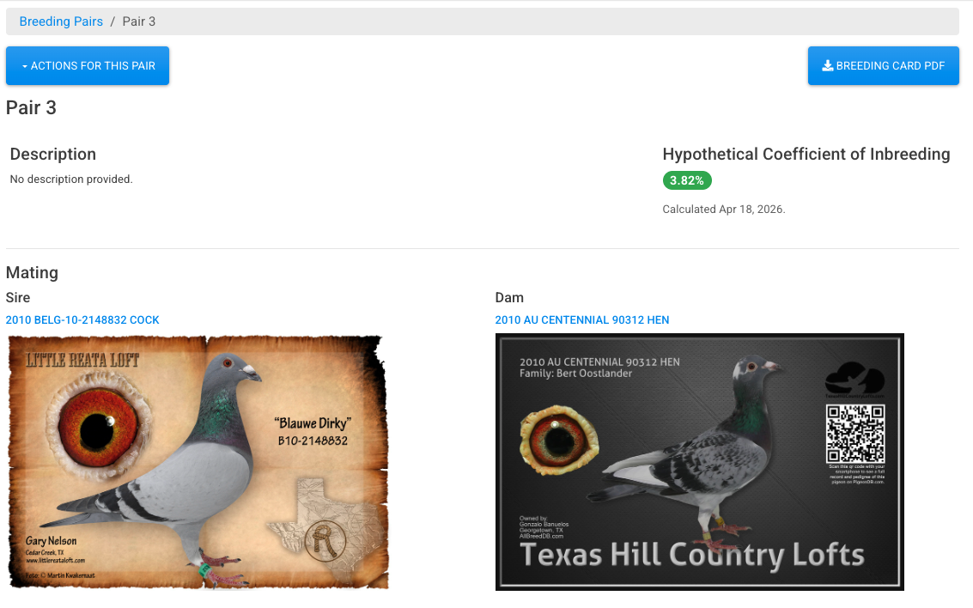This screenshot has width=973, height=608.
Task: Go to Breeding Pairs breadcrumb link
Action: tap(61, 21)
